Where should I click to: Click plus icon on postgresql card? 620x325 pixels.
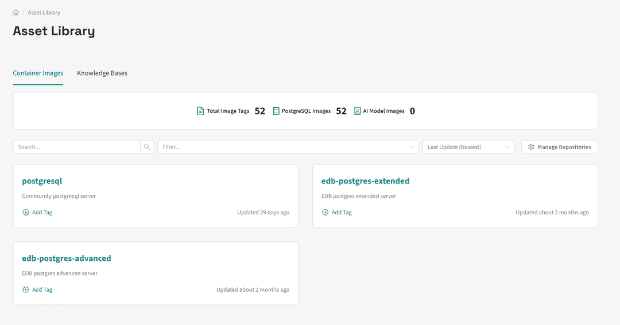pos(26,213)
